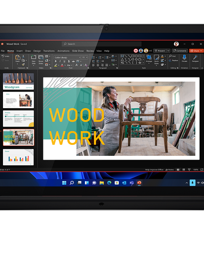The width and height of the screenshot is (204, 258).
Task: Open the File menu
Action: 3,51
